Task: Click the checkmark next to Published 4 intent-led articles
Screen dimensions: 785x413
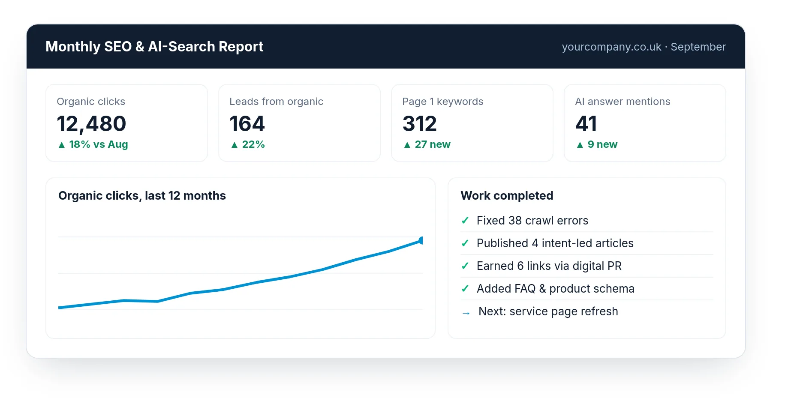Action: tap(465, 243)
